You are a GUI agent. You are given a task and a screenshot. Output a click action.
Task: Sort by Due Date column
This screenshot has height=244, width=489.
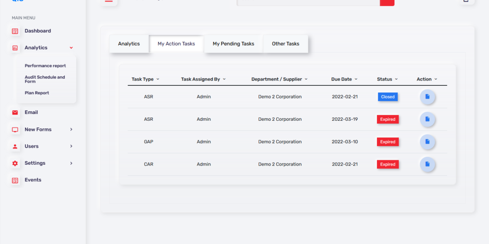click(344, 79)
